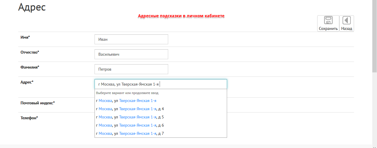Viewport: 377px width, 148px height.
Task: Click the Адрес* field label
Action: (27, 82)
